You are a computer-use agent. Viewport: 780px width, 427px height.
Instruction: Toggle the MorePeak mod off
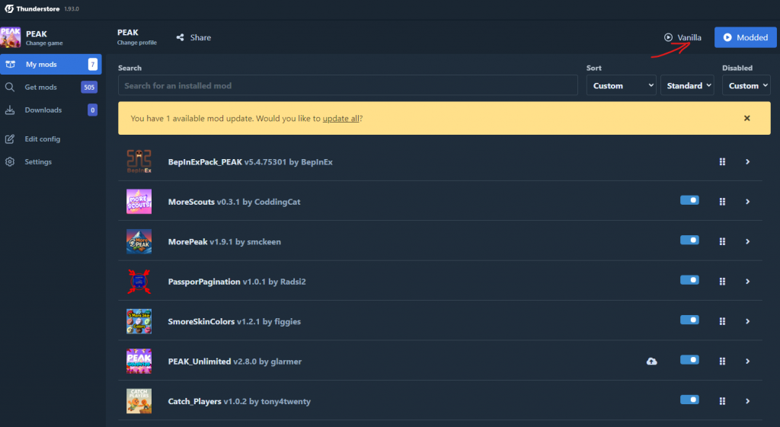tap(689, 240)
